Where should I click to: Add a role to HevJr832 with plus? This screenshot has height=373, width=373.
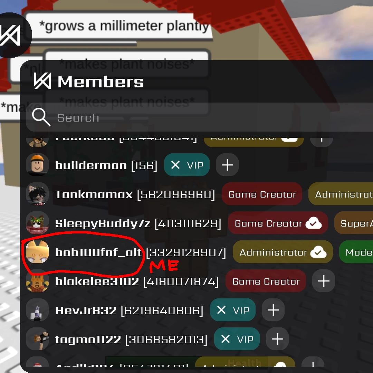273,310
